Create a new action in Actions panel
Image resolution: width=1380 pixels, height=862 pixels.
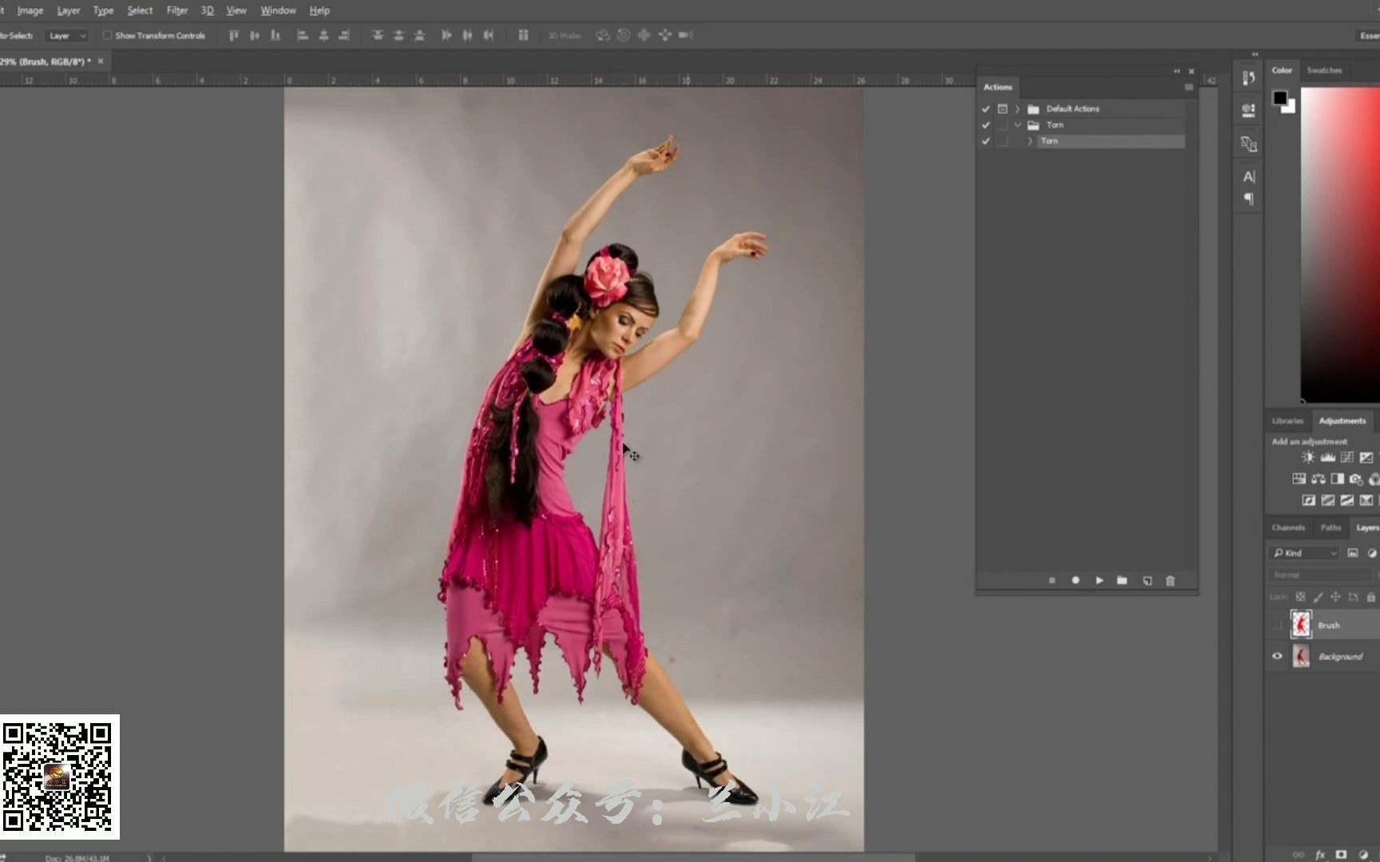click(1147, 581)
